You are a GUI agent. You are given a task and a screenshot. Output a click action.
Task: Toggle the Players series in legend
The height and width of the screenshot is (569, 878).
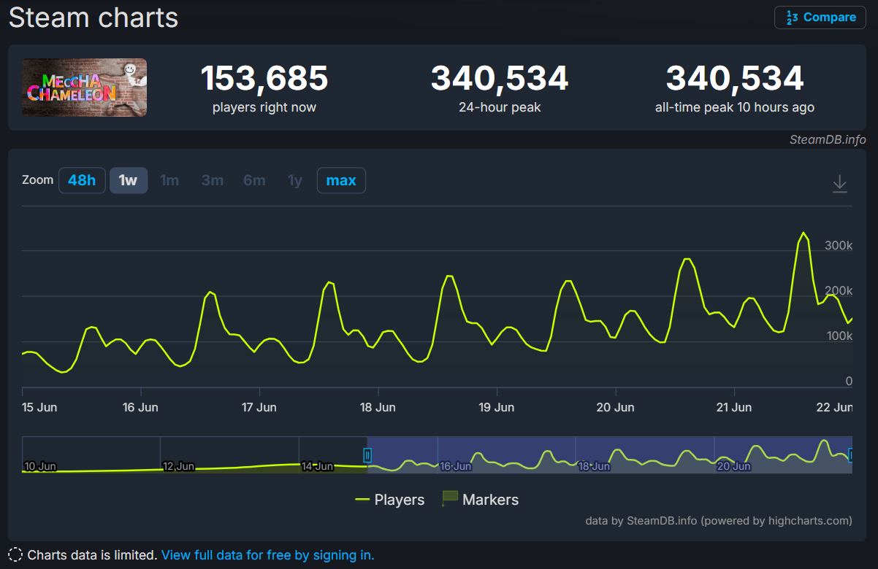pyautogui.click(x=389, y=500)
